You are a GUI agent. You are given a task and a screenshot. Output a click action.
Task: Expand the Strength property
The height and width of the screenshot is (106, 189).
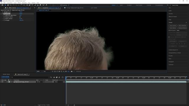pyautogui.click(x=3, y=20)
